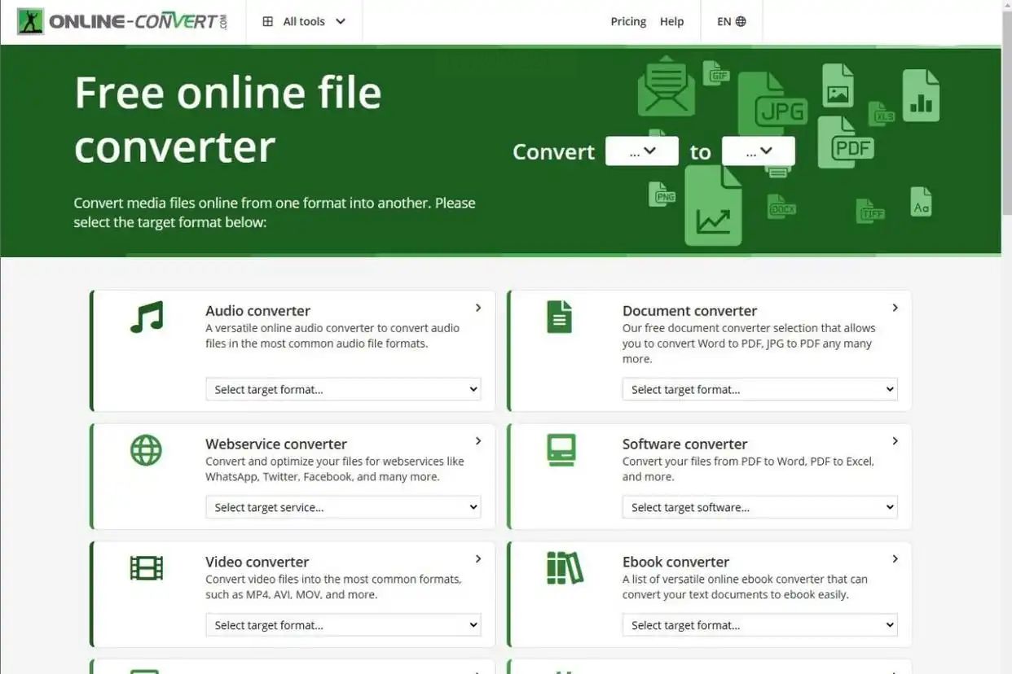
Task: Click the globe icon next to EN
Action: click(741, 22)
